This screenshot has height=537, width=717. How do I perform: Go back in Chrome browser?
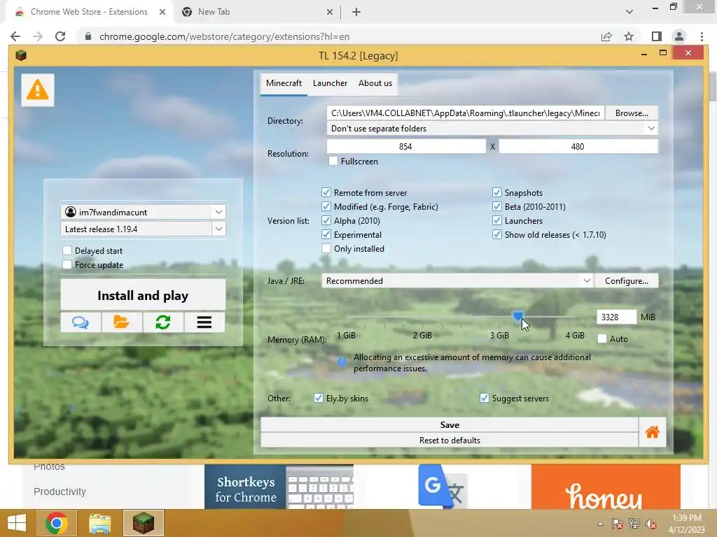(x=15, y=36)
